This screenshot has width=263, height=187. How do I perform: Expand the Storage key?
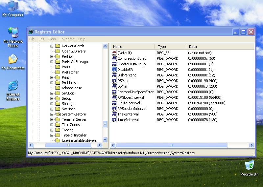point(52,104)
